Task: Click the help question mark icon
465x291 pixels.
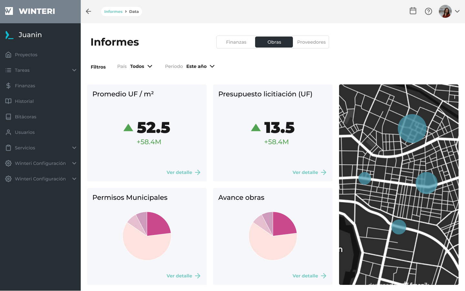Action: coord(428,11)
